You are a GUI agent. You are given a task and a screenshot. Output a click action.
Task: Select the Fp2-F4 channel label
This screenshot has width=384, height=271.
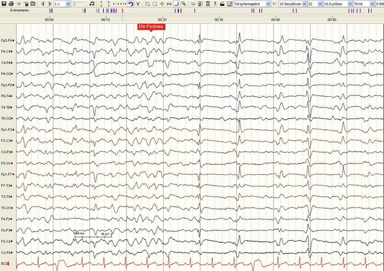(x=7, y=41)
